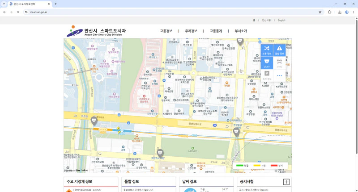Click the 화랑미술관 map label

(92, 49)
